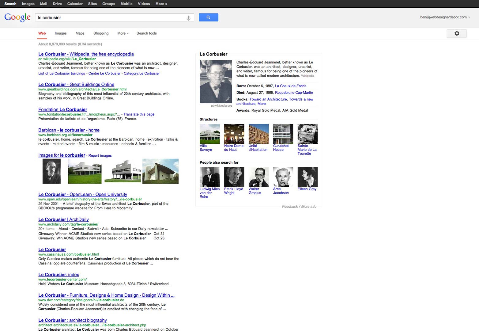Expand More in the top black bar
The image size is (479, 331).
(x=161, y=4)
